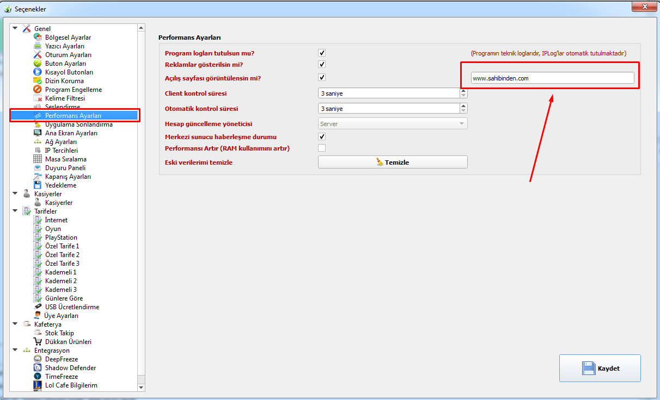Click the icon beside Kapanış Ayarları
Image resolution: width=660 pixels, height=400 pixels.
[38, 177]
